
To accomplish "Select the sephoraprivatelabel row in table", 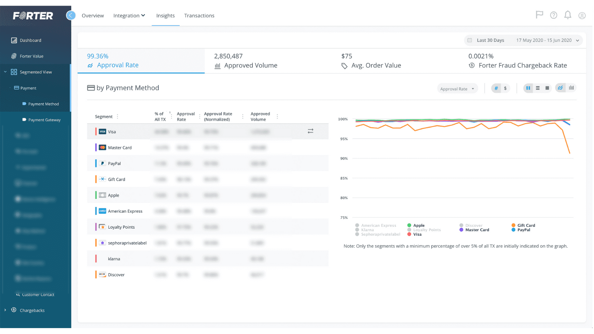I will (208, 243).
